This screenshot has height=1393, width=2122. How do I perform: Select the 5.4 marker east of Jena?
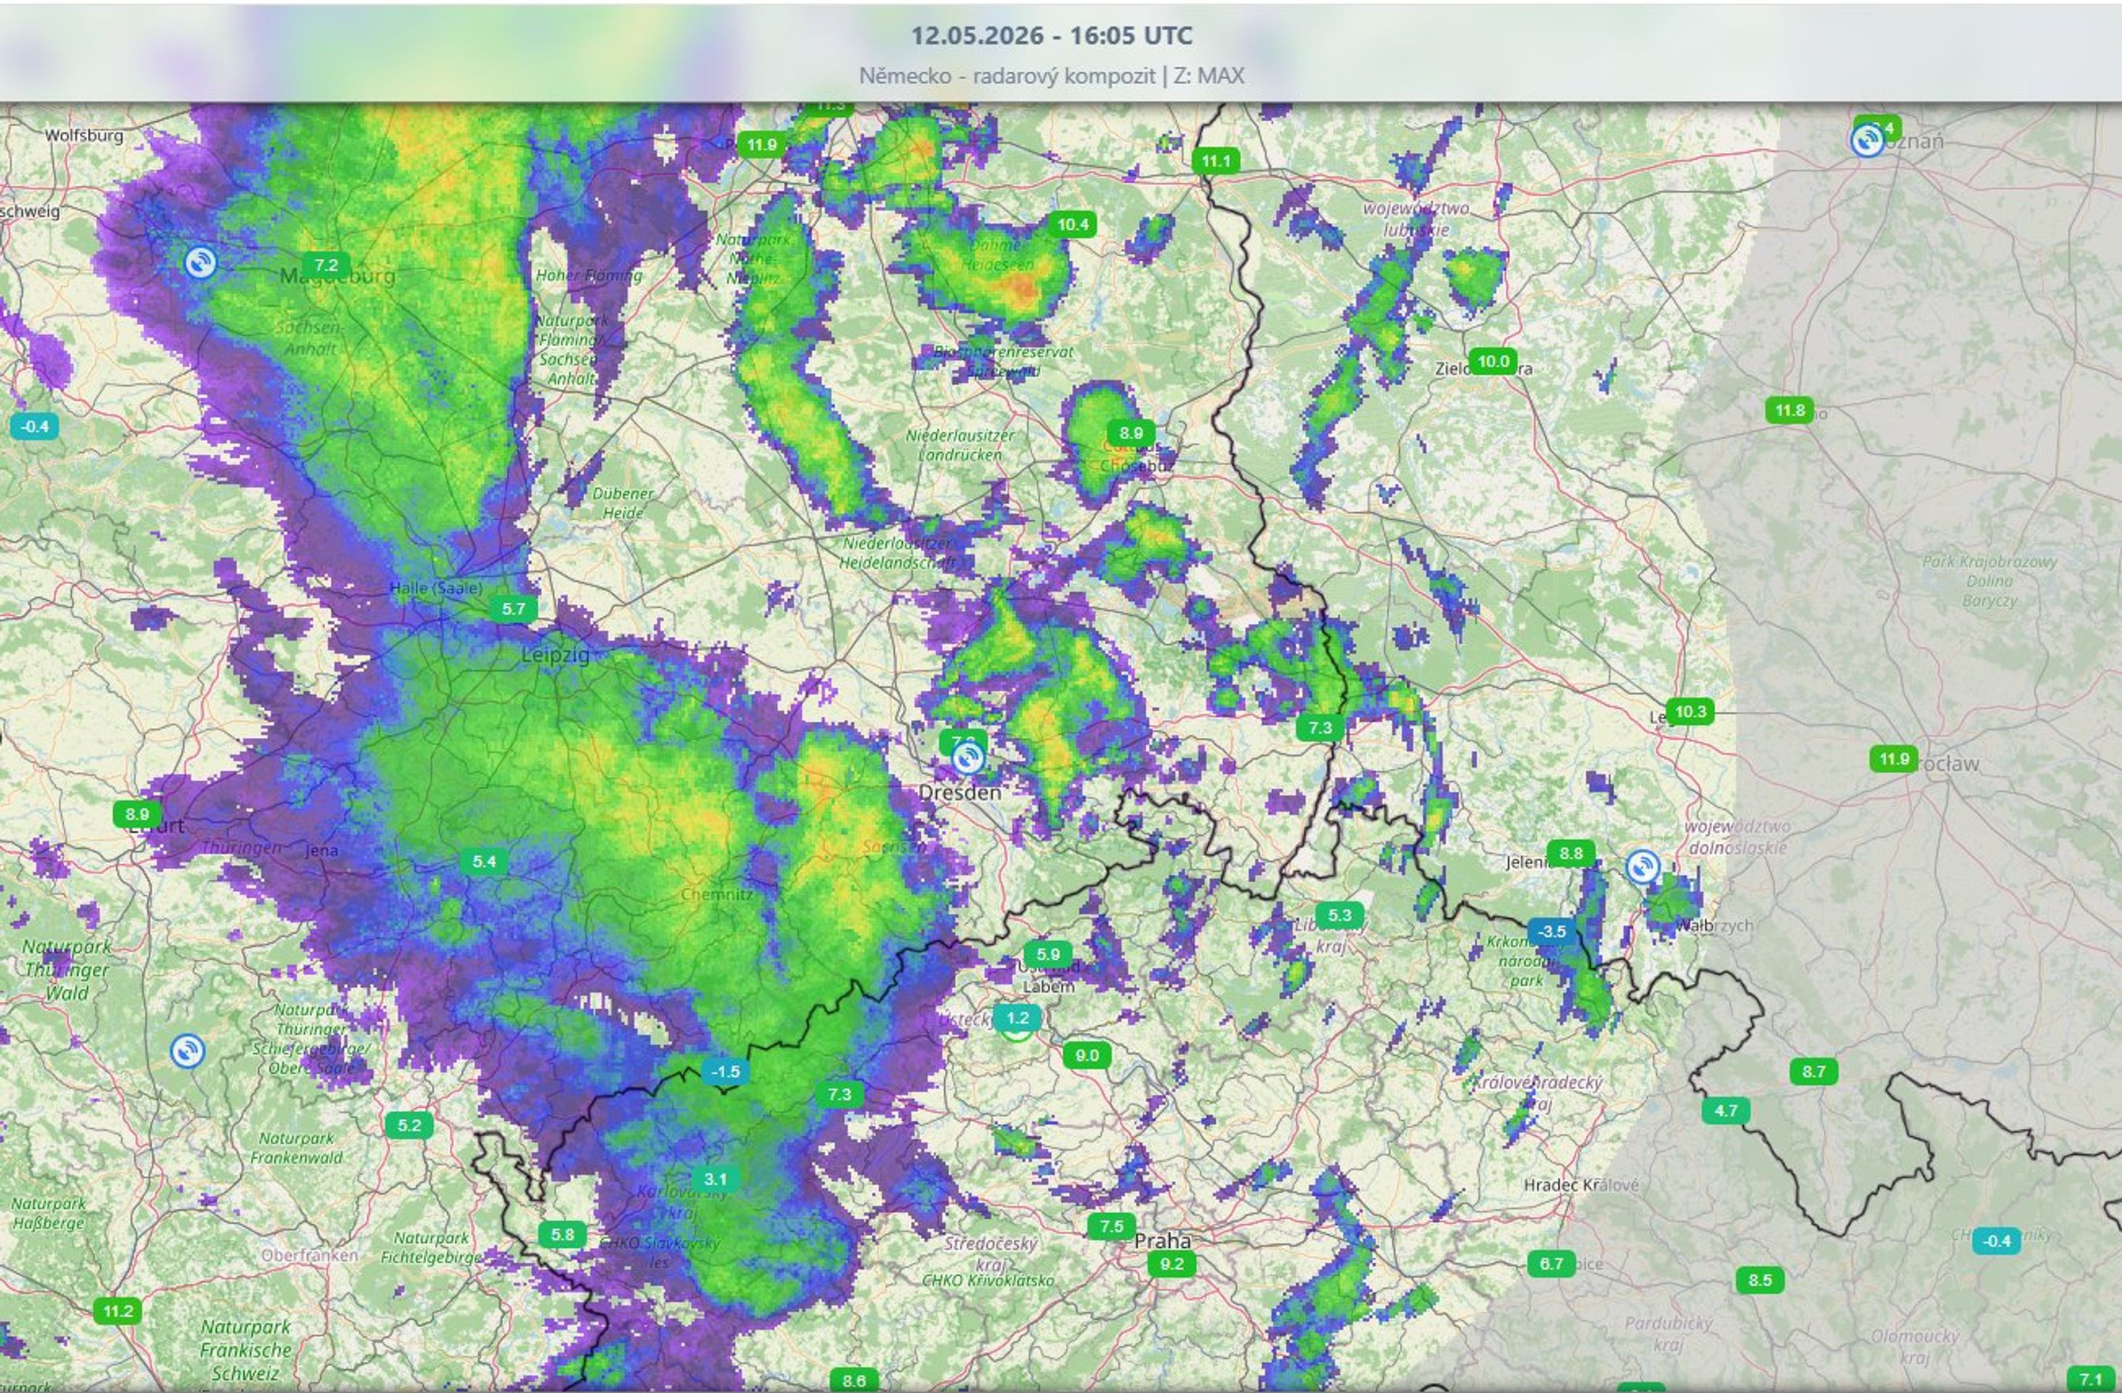tap(484, 861)
